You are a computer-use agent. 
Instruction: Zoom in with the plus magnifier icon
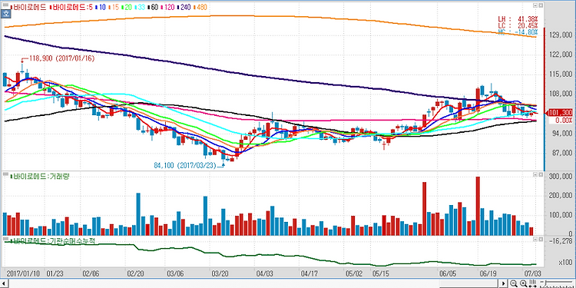[x=523, y=283]
